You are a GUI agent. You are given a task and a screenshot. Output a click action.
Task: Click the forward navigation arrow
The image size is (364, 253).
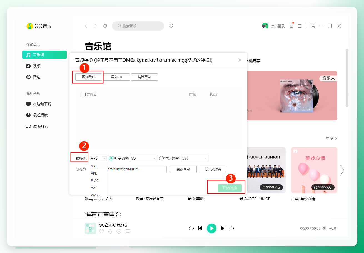click(96, 26)
